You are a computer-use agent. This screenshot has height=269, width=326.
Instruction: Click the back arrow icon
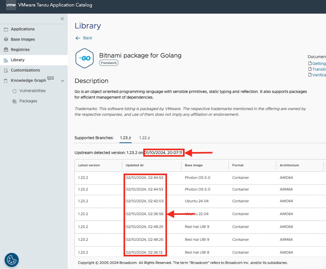[78, 38]
